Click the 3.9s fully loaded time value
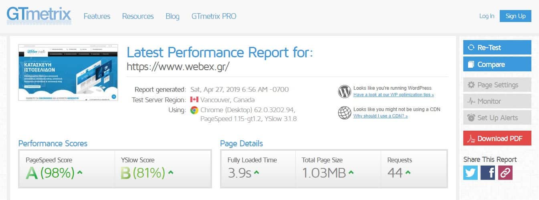Screen dimensions: 539x200 [240, 173]
